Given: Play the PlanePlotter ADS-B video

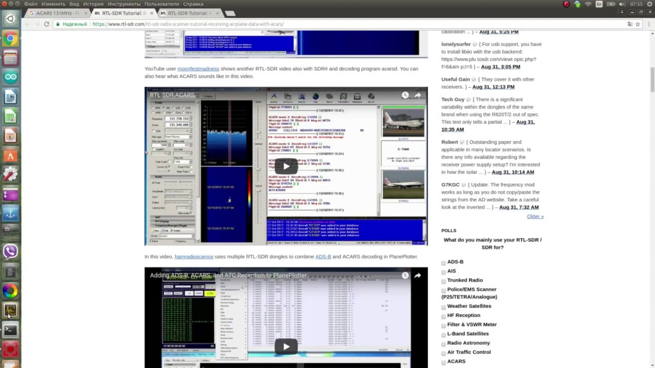Looking at the screenshot, I should click(286, 347).
